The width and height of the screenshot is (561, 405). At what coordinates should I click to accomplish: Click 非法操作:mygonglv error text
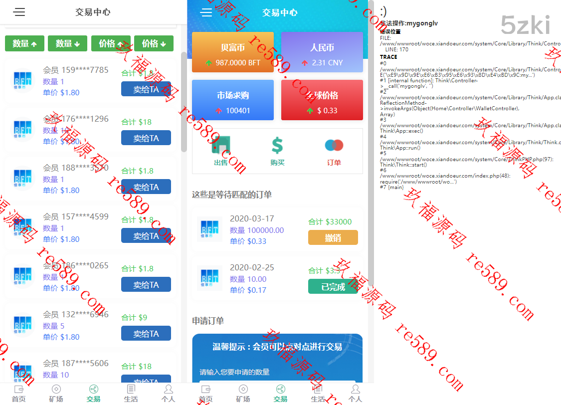pyautogui.click(x=409, y=23)
